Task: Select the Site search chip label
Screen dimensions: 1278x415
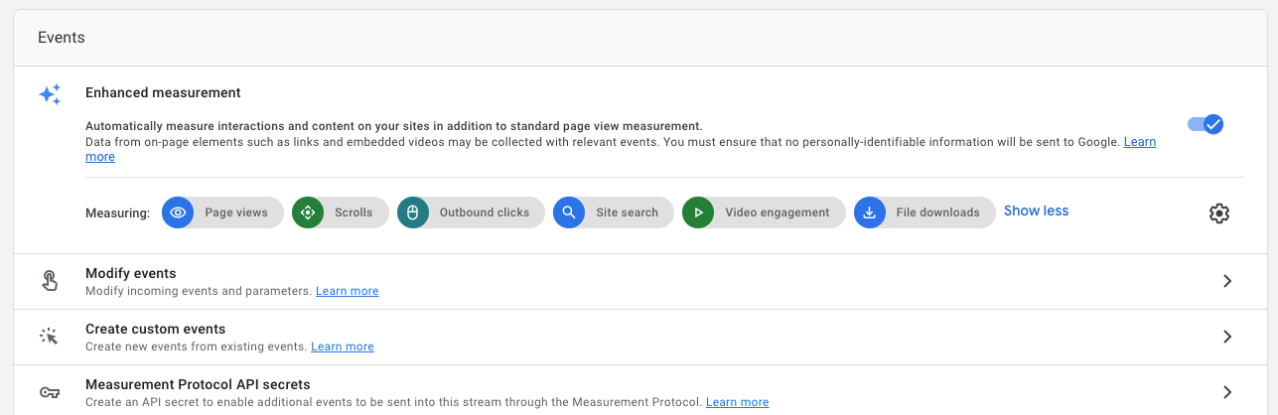Action: click(x=627, y=212)
